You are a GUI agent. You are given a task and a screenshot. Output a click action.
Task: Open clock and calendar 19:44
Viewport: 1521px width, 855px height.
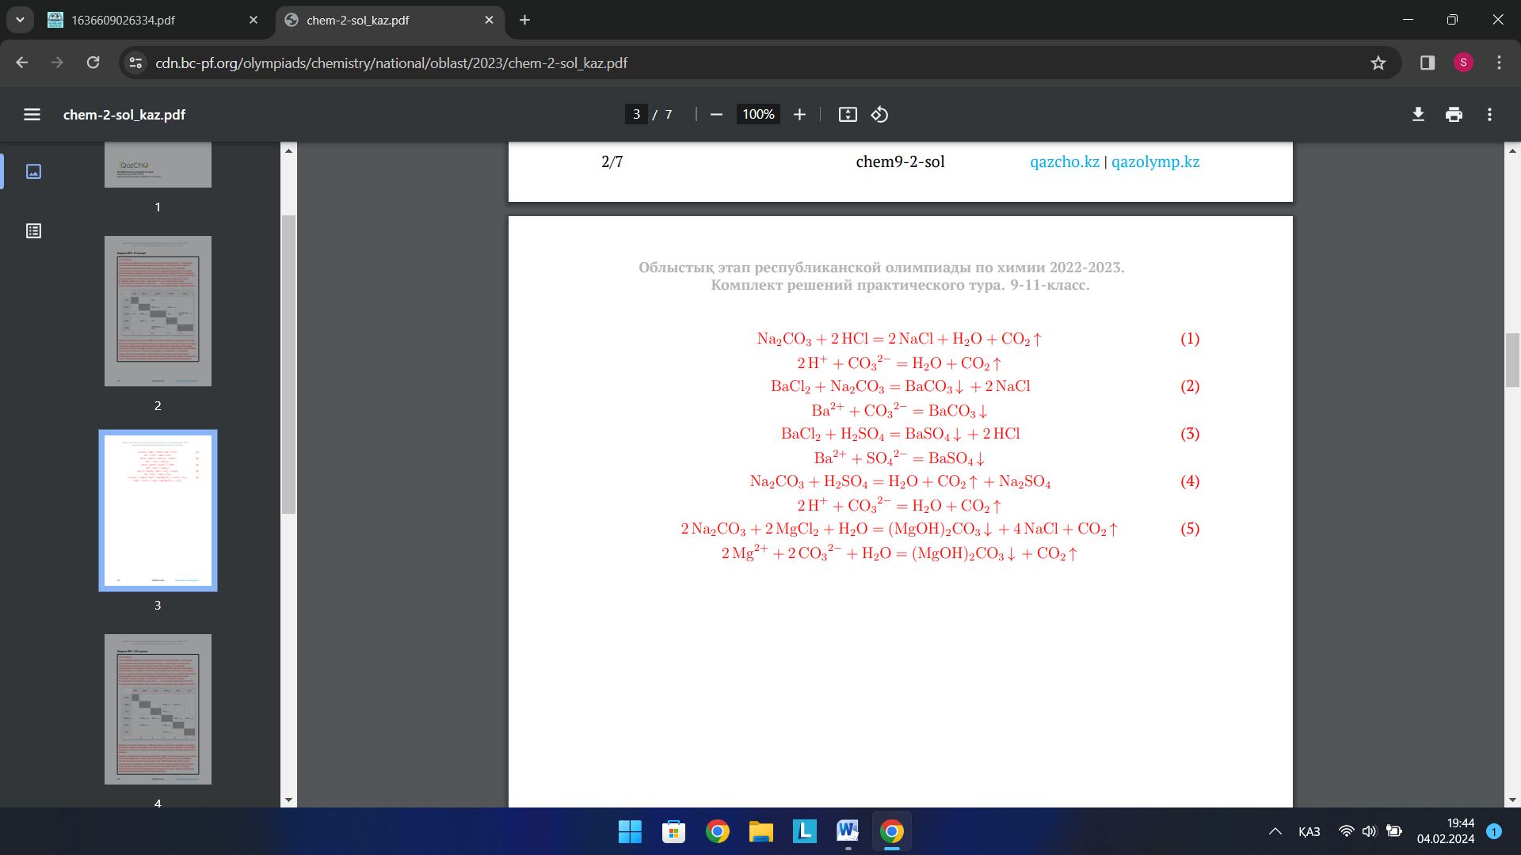pyautogui.click(x=1446, y=831)
